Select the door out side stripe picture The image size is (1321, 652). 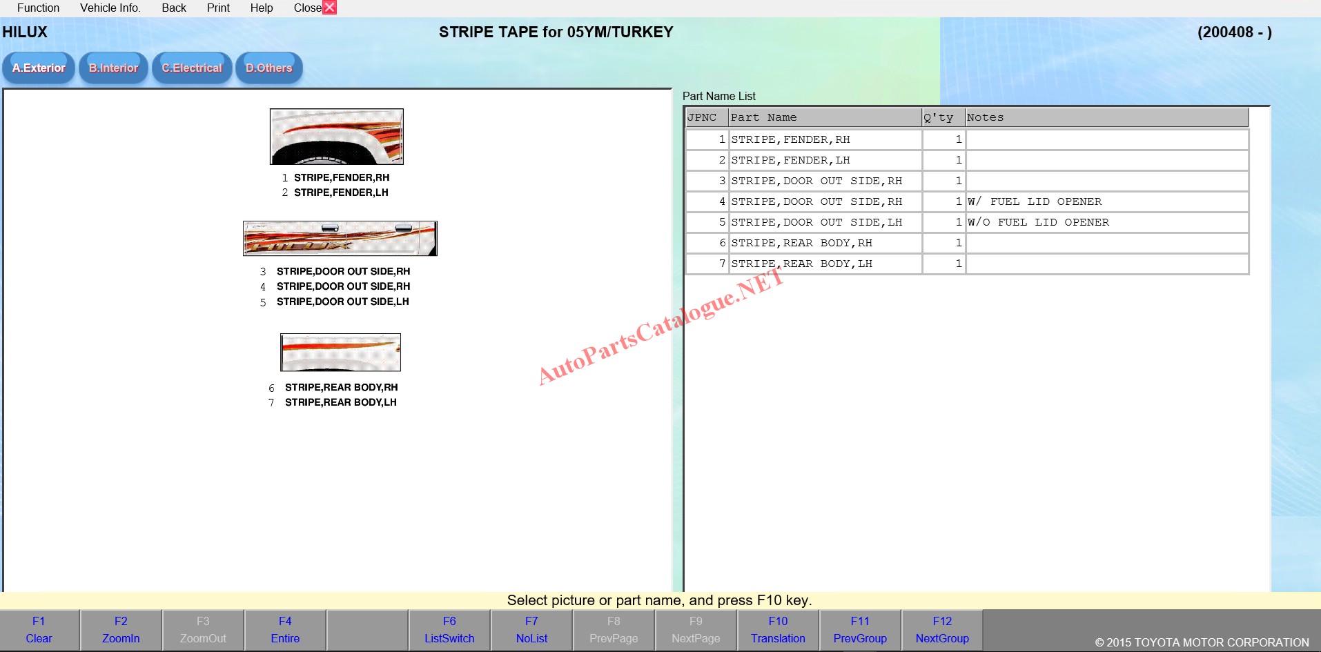coord(340,239)
